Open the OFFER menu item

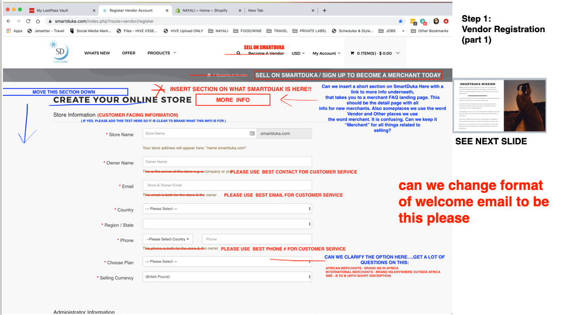129,53
